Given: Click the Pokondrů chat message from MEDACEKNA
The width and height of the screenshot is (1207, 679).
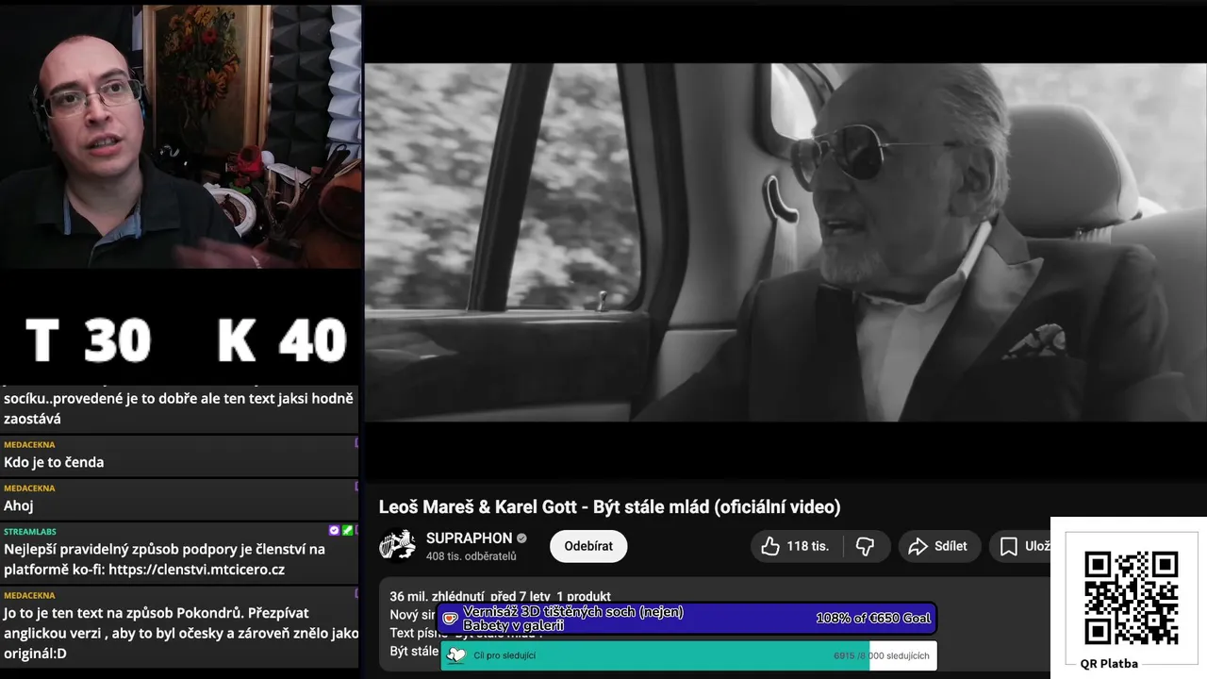Looking at the screenshot, I should click(180, 633).
